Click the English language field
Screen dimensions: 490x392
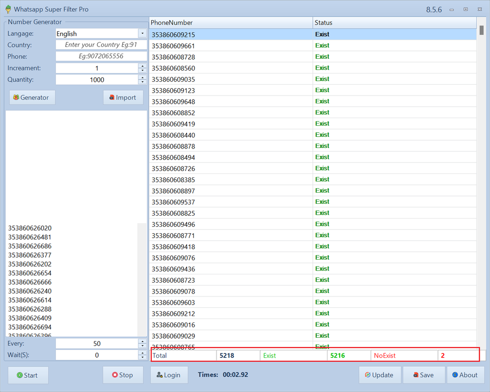coord(97,33)
